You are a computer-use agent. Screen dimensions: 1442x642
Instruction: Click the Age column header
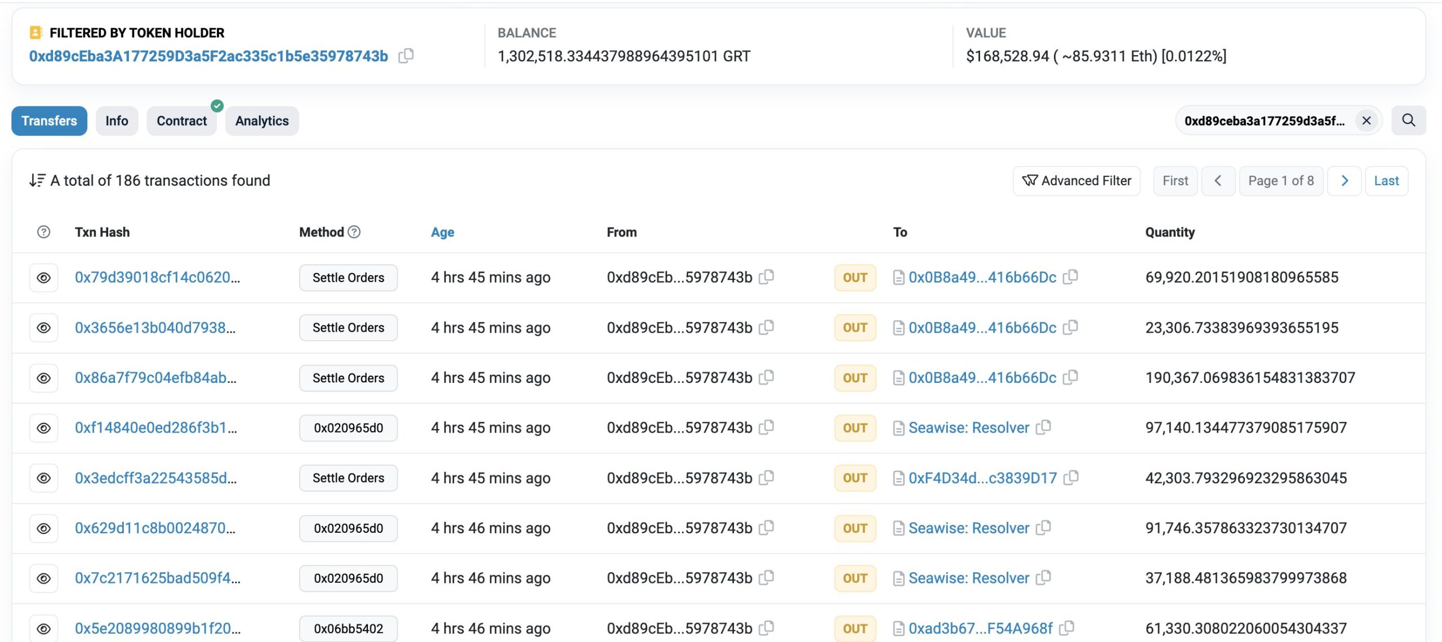pyautogui.click(x=442, y=232)
